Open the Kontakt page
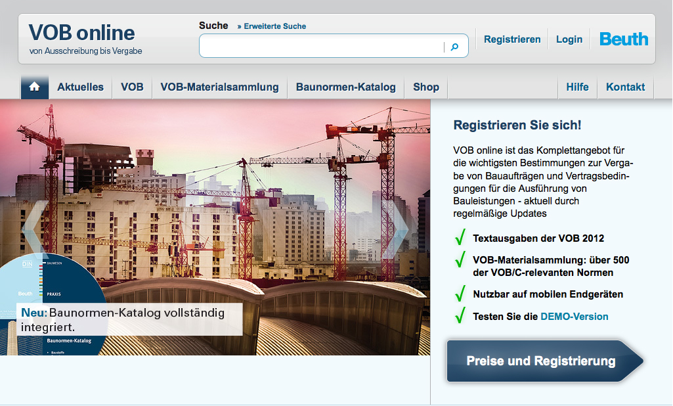The width and height of the screenshot is (673, 406). tap(625, 86)
